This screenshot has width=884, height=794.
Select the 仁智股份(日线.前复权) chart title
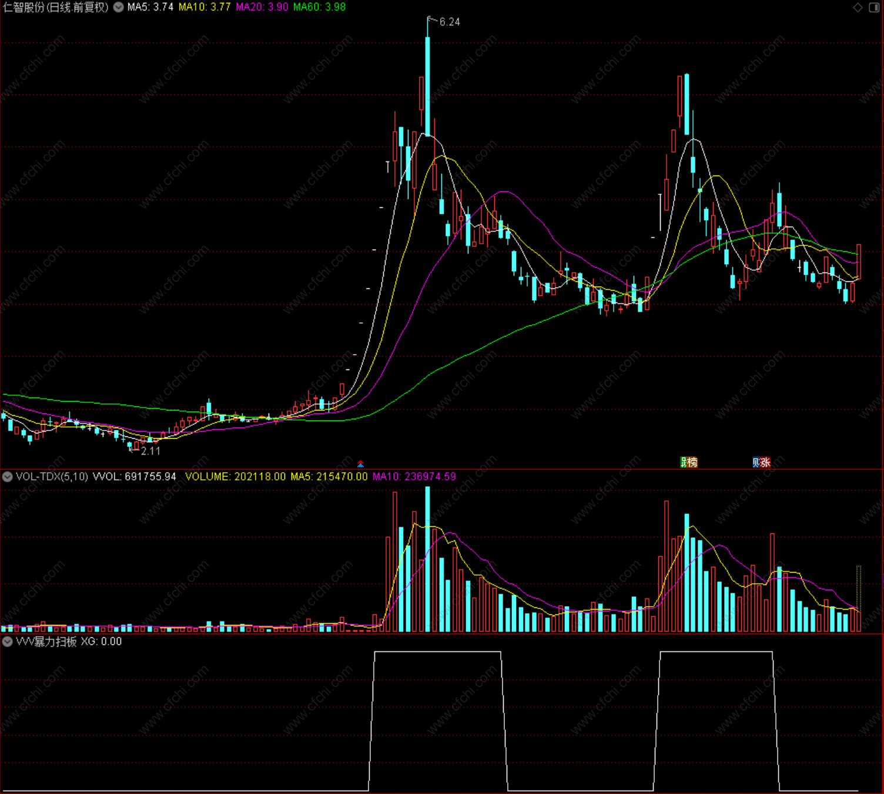point(56,7)
